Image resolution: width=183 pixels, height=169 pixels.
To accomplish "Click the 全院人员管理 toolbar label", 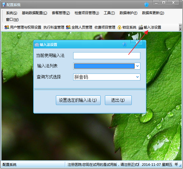I will tap(82, 27).
